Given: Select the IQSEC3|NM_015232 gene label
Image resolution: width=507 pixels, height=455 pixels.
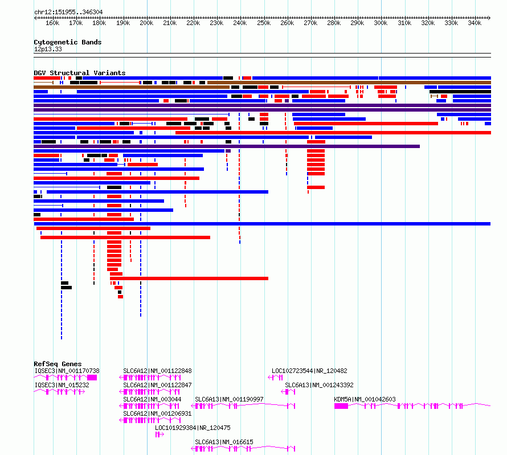Looking at the screenshot, I should (62, 385).
